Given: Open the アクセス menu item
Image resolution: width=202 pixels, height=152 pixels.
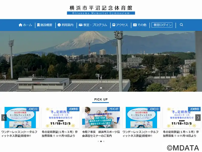Looking at the screenshot, I should coord(120,25).
